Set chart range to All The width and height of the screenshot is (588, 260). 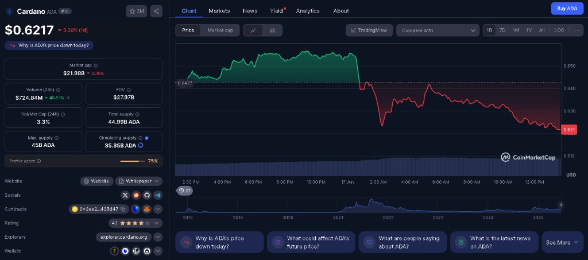[x=542, y=30]
